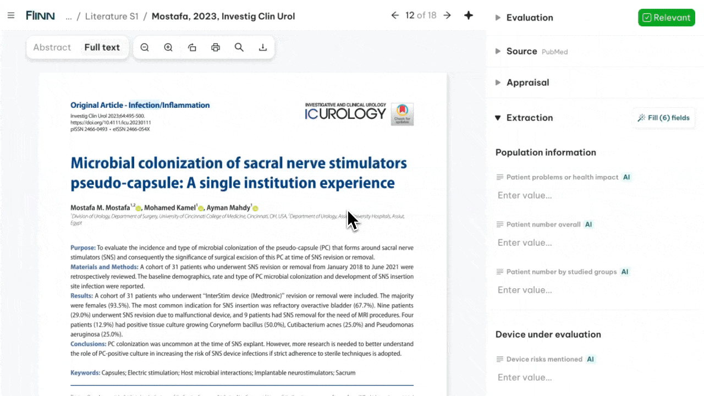This screenshot has width=704, height=396.
Task: Select the Full text tab
Action: coord(102,47)
